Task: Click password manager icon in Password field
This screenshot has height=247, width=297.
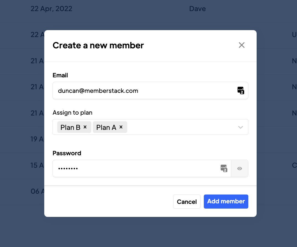Action: (224, 168)
